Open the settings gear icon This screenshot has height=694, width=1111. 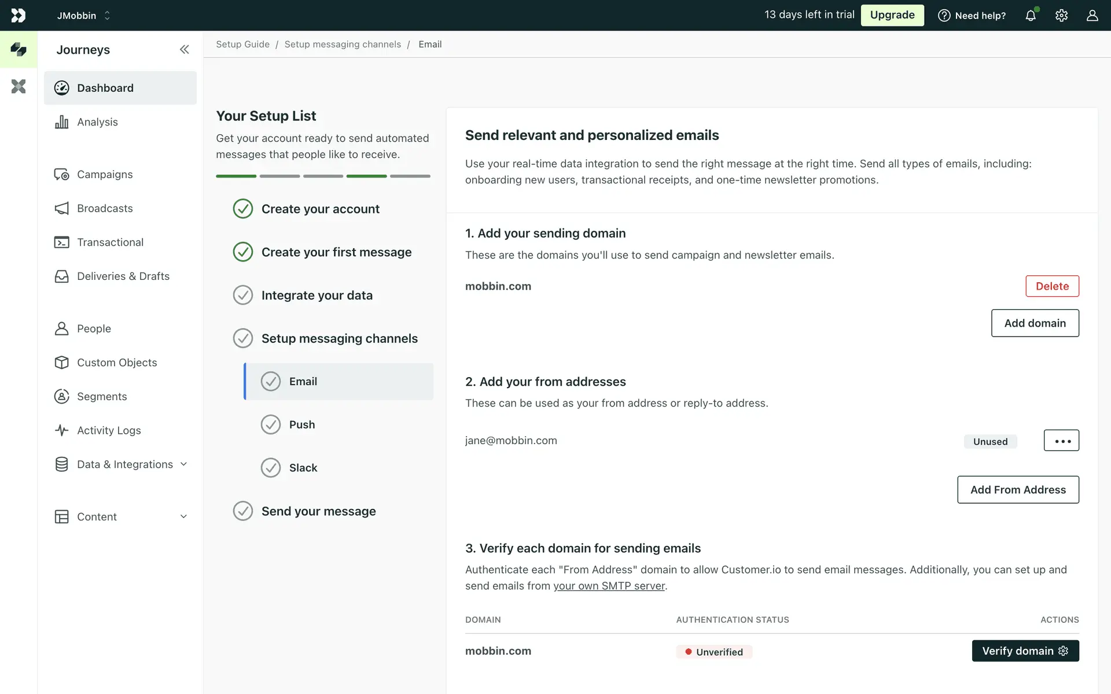point(1061,16)
